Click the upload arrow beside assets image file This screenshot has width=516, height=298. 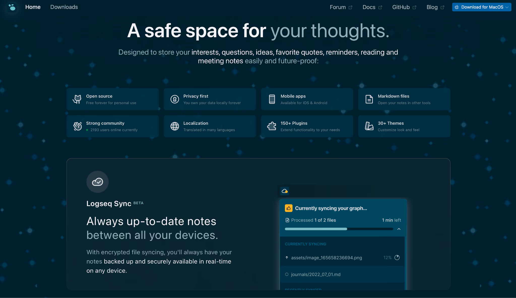(287, 258)
